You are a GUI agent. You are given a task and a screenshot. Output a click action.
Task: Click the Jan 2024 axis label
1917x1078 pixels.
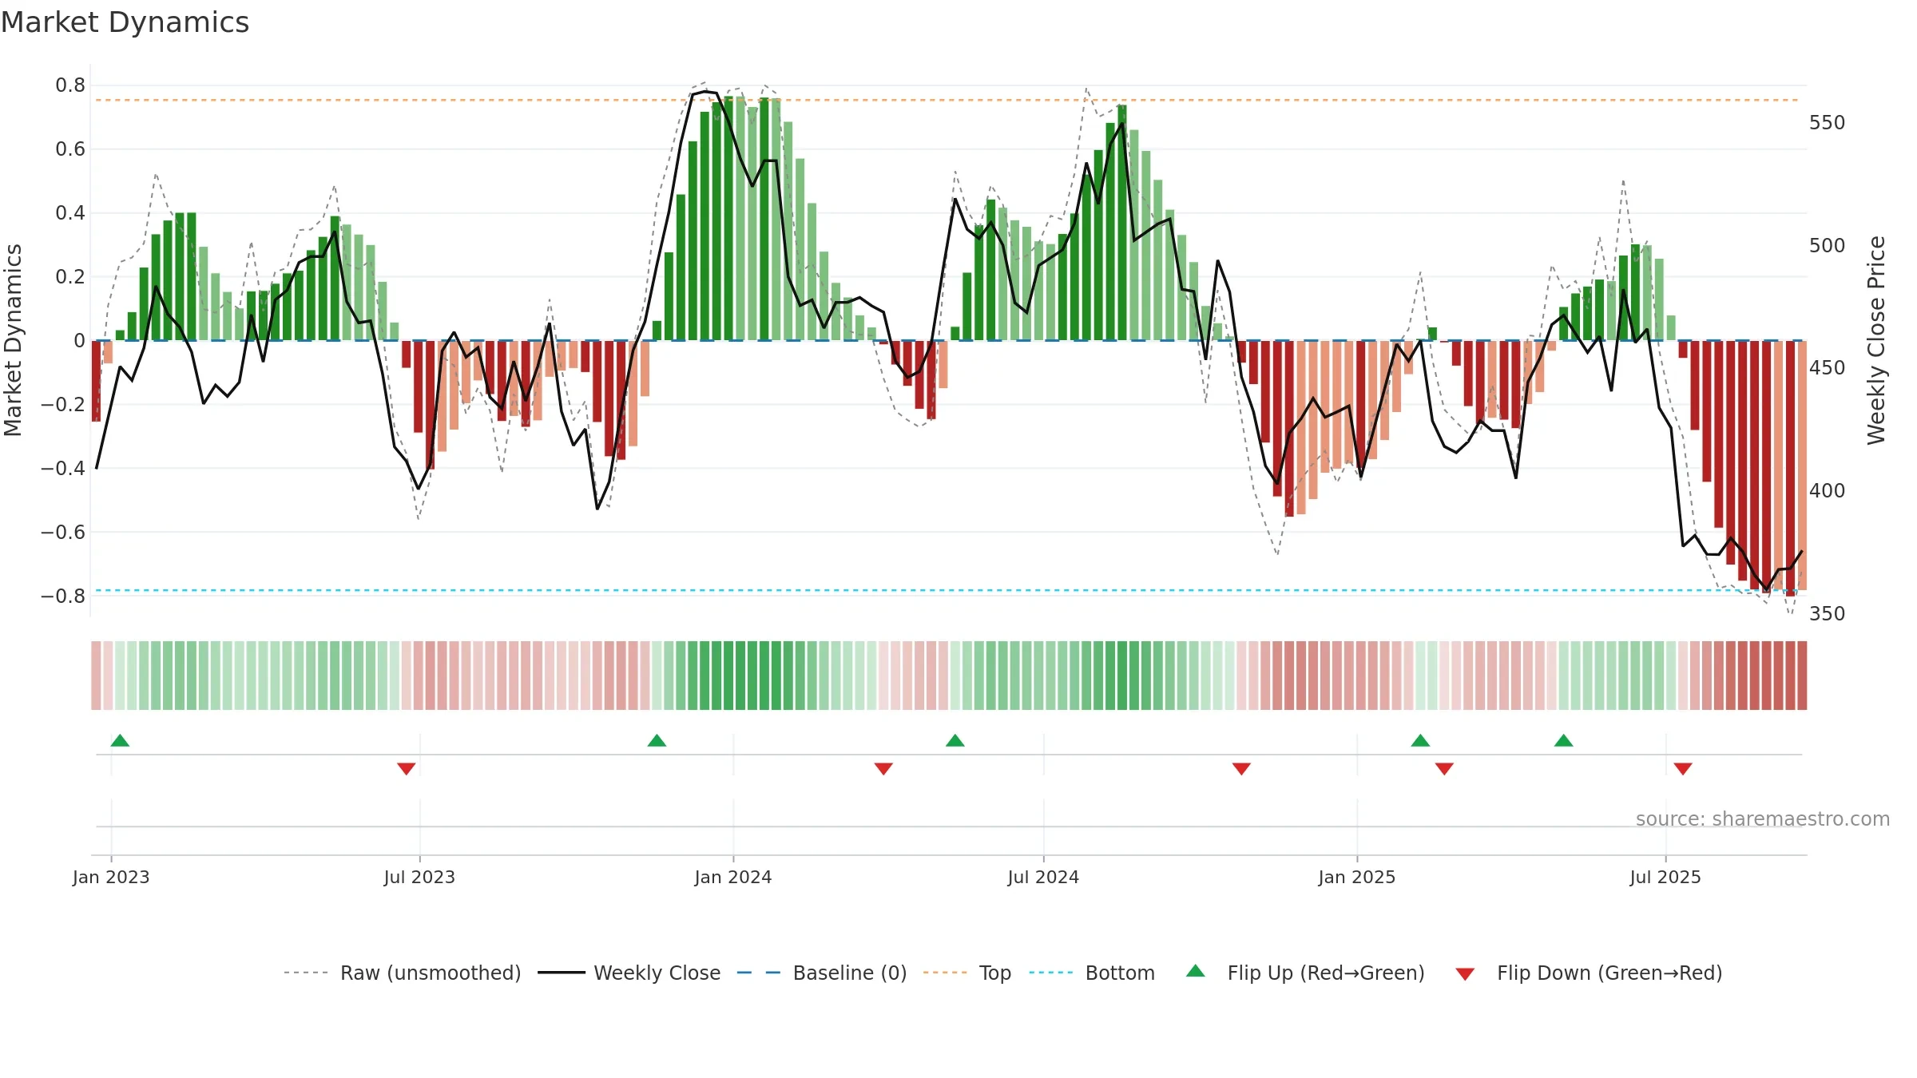tap(733, 877)
